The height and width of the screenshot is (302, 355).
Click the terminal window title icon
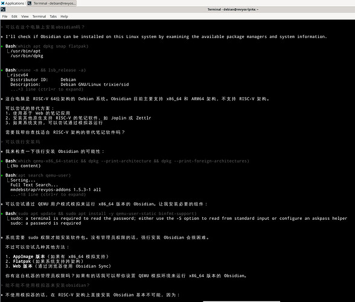click(3, 9)
